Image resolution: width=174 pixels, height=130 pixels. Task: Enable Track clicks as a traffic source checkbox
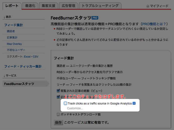coord(66,103)
